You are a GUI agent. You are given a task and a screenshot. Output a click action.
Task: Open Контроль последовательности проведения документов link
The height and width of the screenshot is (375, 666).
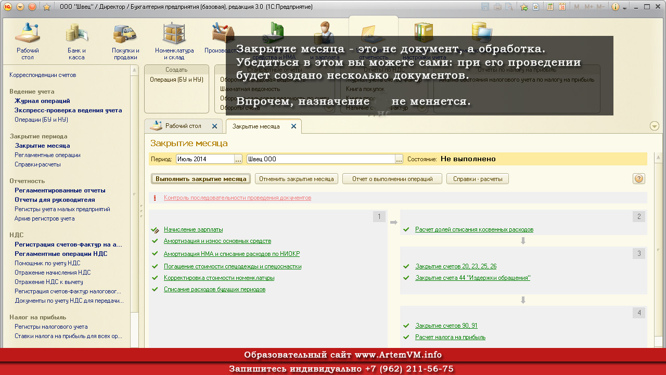pyautogui.click(x=237, y=198)
